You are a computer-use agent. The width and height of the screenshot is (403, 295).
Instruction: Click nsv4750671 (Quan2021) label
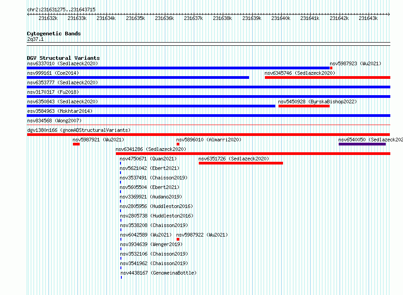click(x=148, y=159)
